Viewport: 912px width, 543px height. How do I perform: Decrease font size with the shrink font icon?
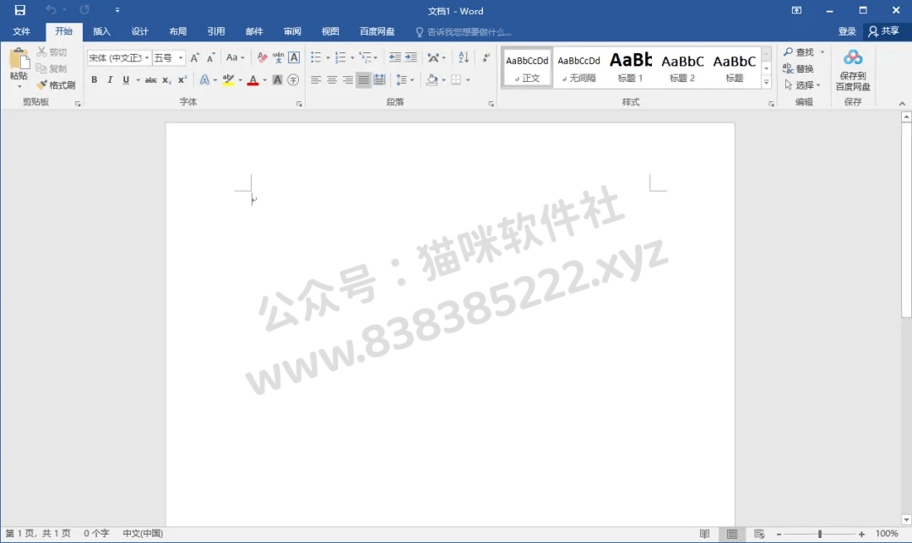click(210, 57)
